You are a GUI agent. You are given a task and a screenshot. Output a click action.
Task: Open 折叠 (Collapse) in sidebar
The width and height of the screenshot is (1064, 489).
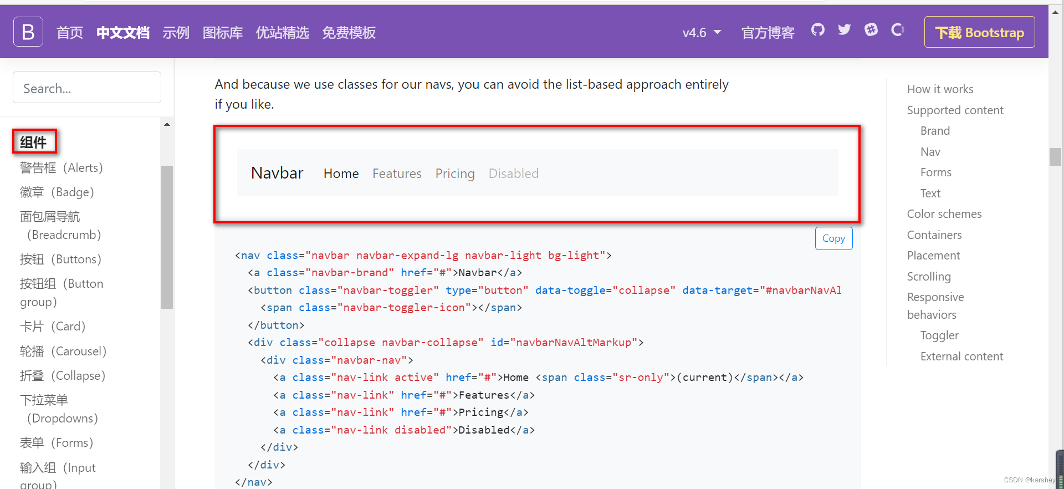pos(63,376)
